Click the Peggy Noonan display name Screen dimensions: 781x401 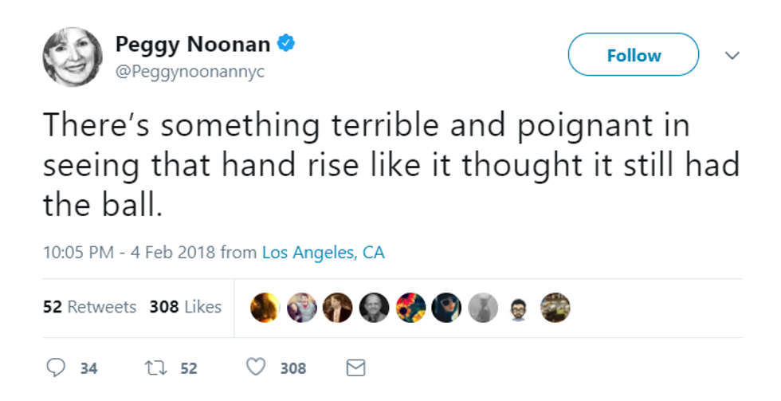pos(193,45)
